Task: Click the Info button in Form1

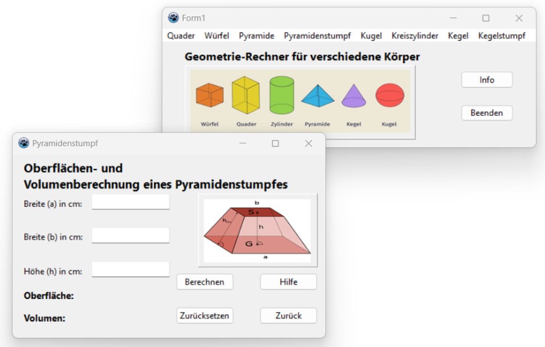Action: pyautogui.click(x=487, y=79)
